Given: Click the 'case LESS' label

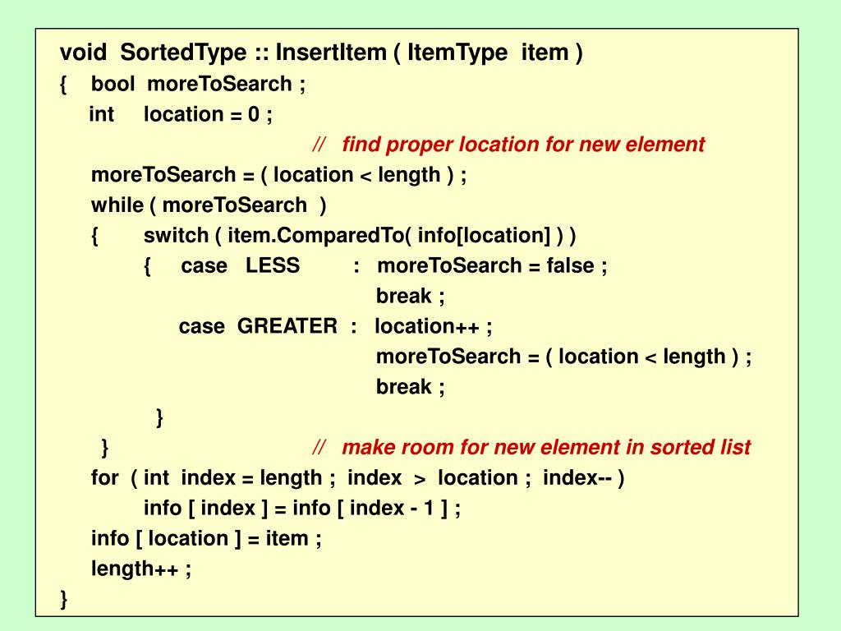Looking at the screenshot, I should click(x=241, y=265).
